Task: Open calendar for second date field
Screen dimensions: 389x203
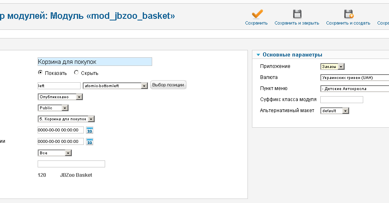Action: tap(90, 142)
